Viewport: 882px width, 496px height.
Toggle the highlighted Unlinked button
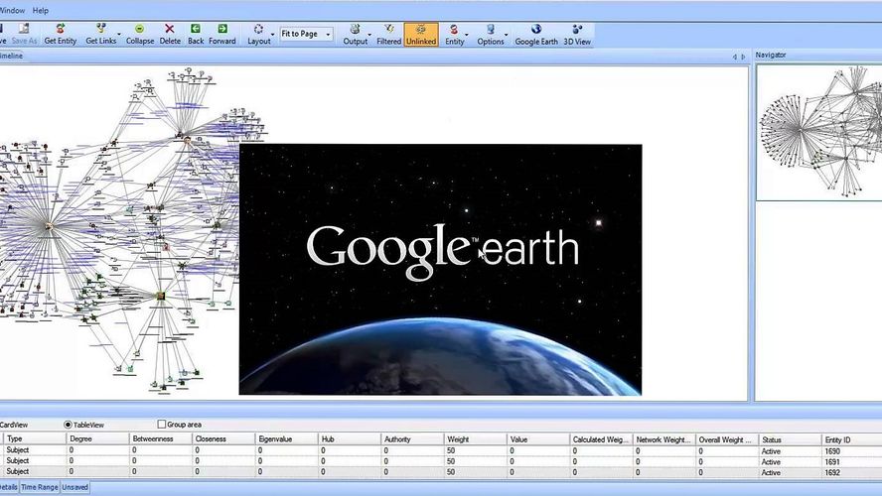click(421, 35)
